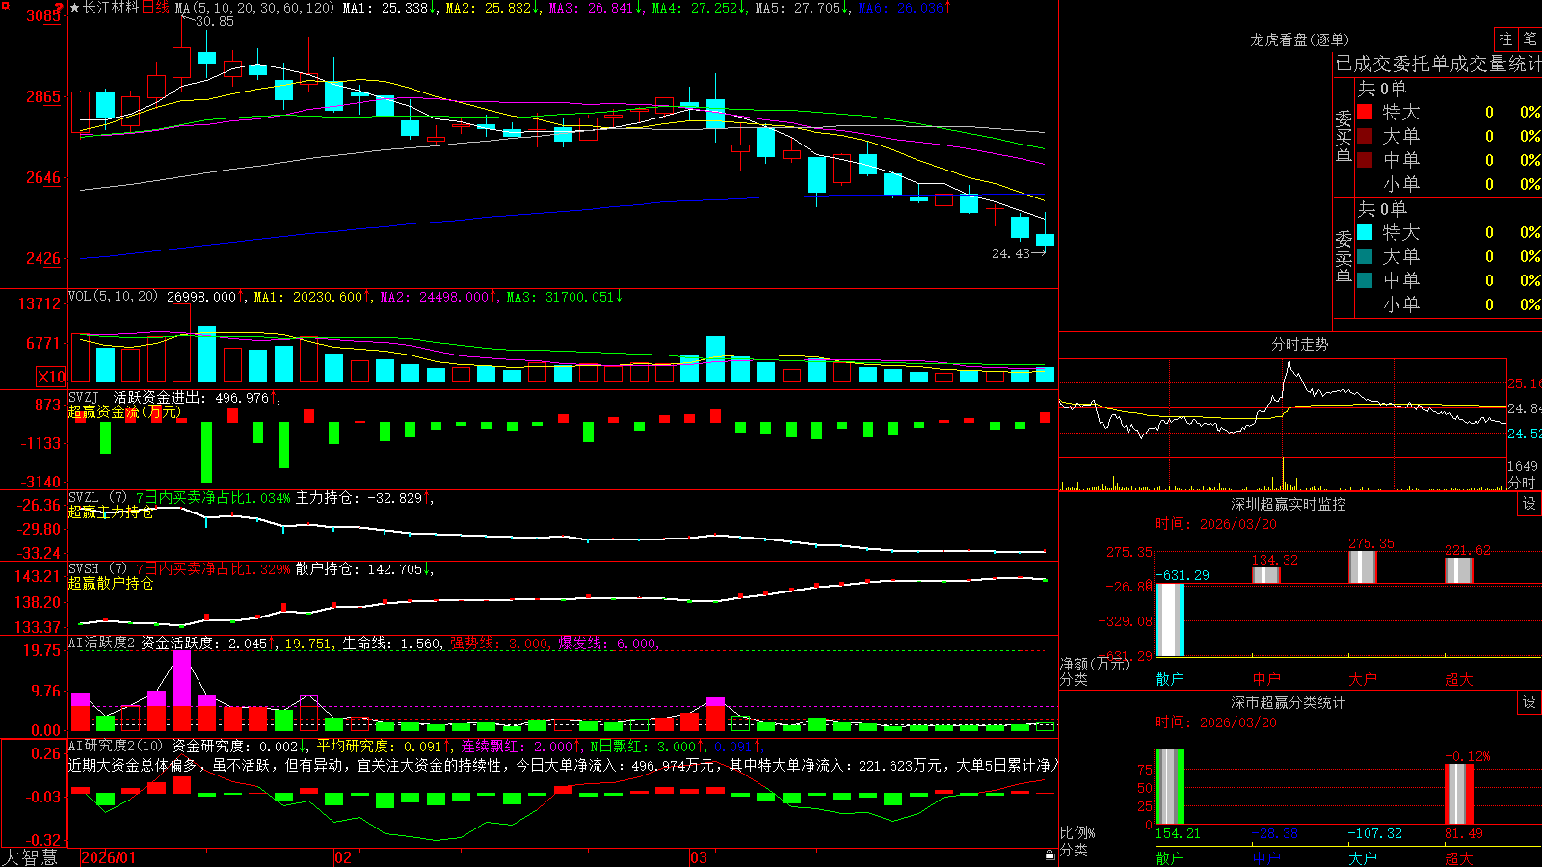This screenshot has width=1542, height=867.
Task: Select the 散户 bar in 深圳超赢实时监控
Action: tap(1170, 619)
